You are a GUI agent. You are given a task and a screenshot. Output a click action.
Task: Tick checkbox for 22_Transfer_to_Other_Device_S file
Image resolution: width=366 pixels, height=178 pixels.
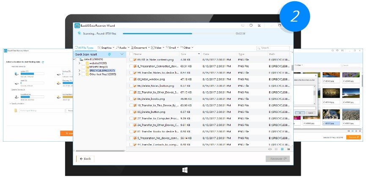click(x=131, y=93)
